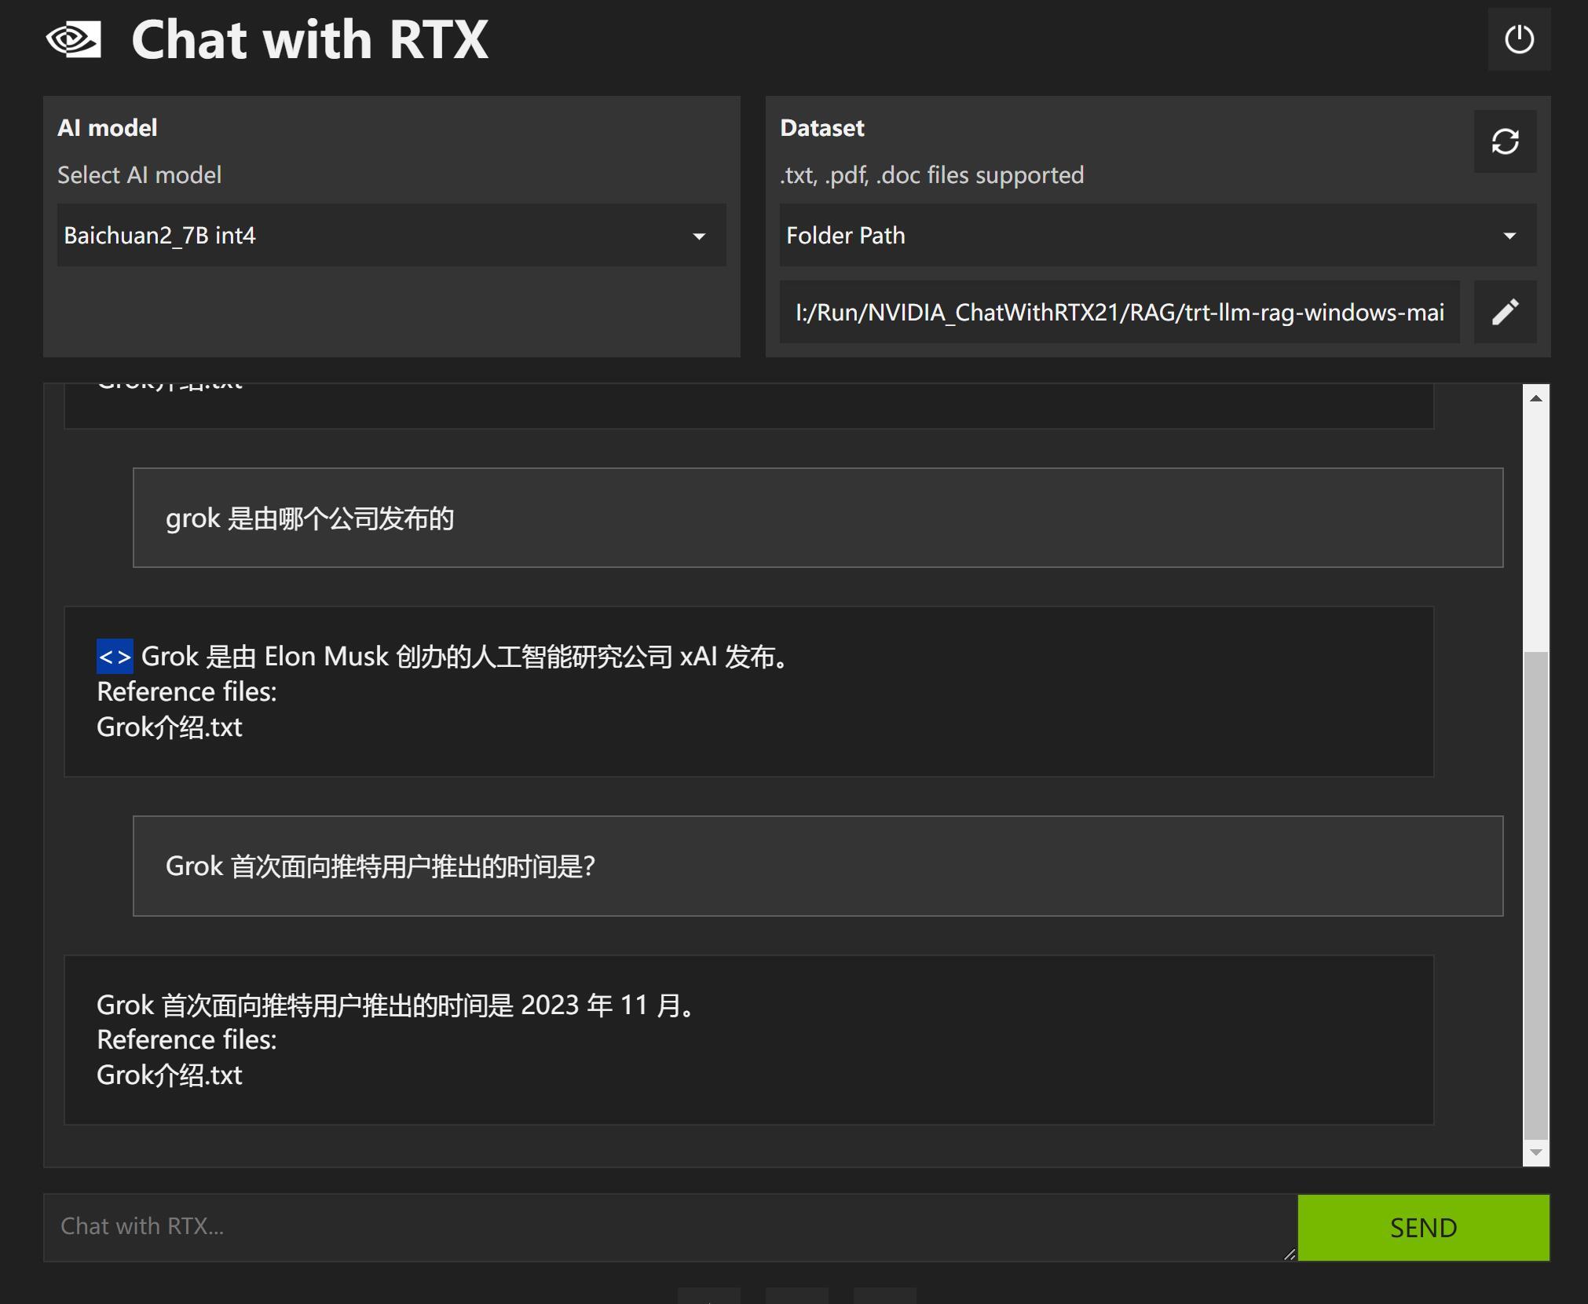Click the 'Dataset' panel label
The width and height of the screenshot is (1588, 1304).
pos(822,128)
